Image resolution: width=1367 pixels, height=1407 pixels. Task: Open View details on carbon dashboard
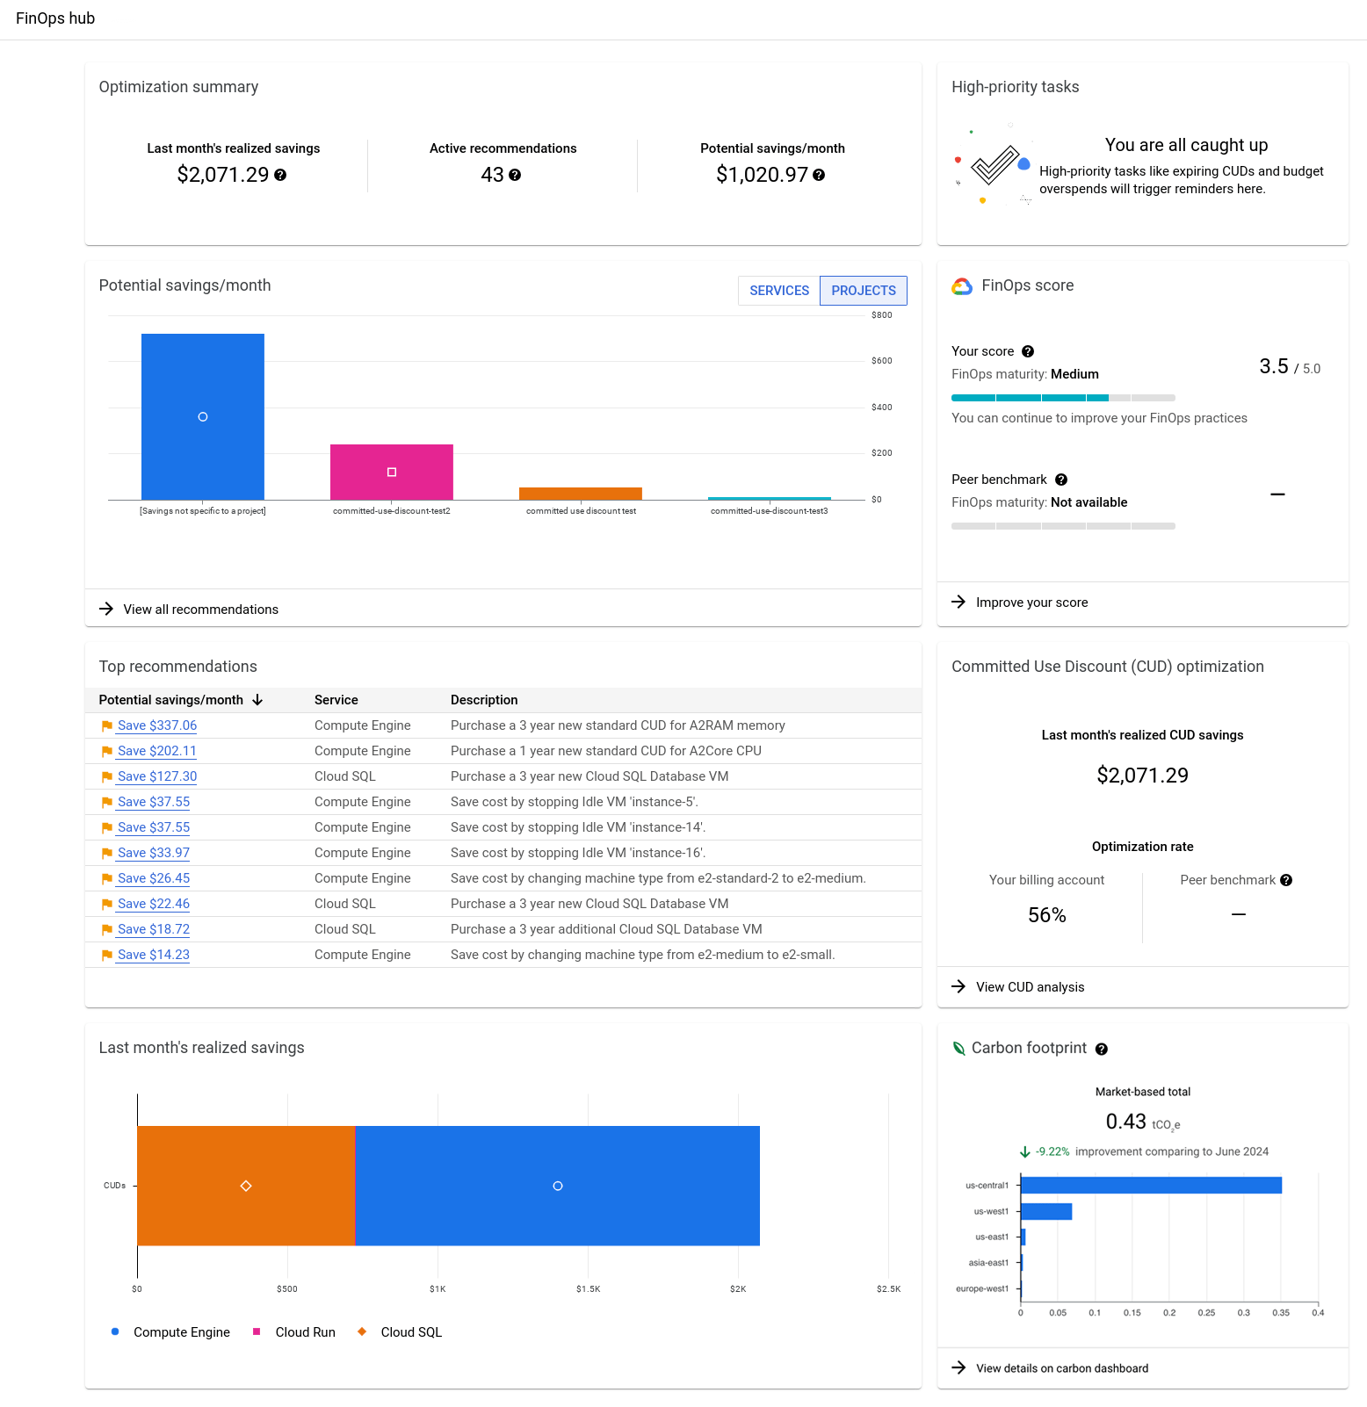tap(1062, 1368)
